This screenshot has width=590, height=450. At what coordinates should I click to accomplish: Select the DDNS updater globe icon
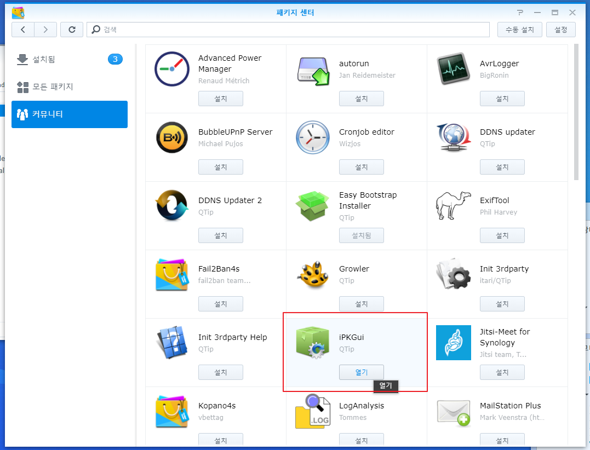coord(454,137)
